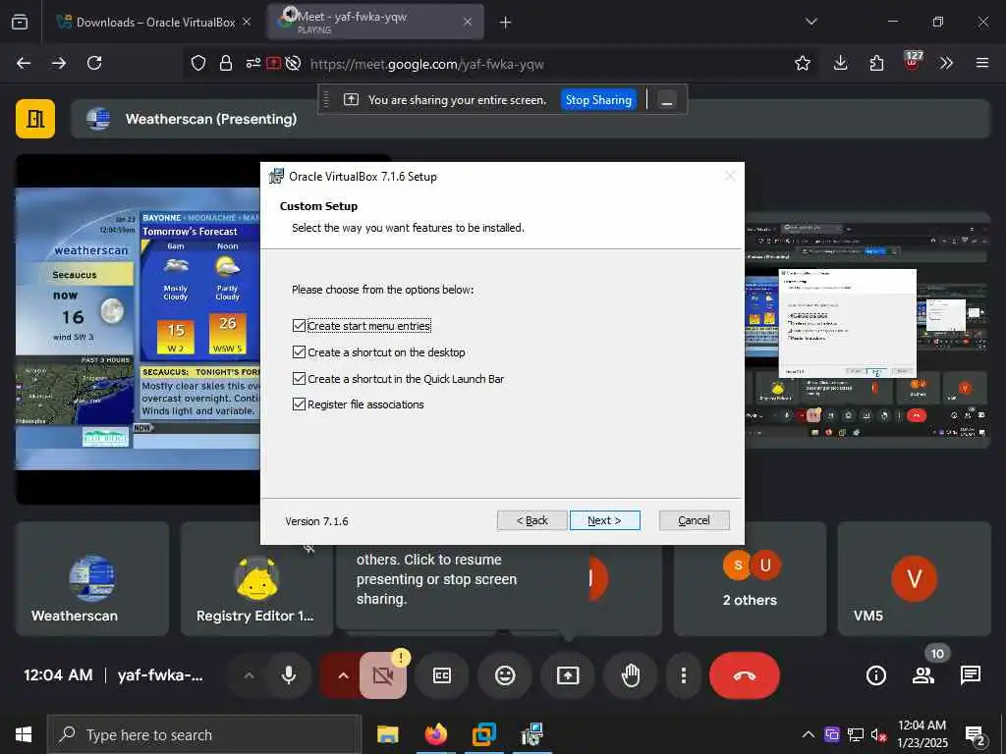Screen dimensions: 1006x754
Task: Leave the call with red hang-up button
Action: click(745, 675)
